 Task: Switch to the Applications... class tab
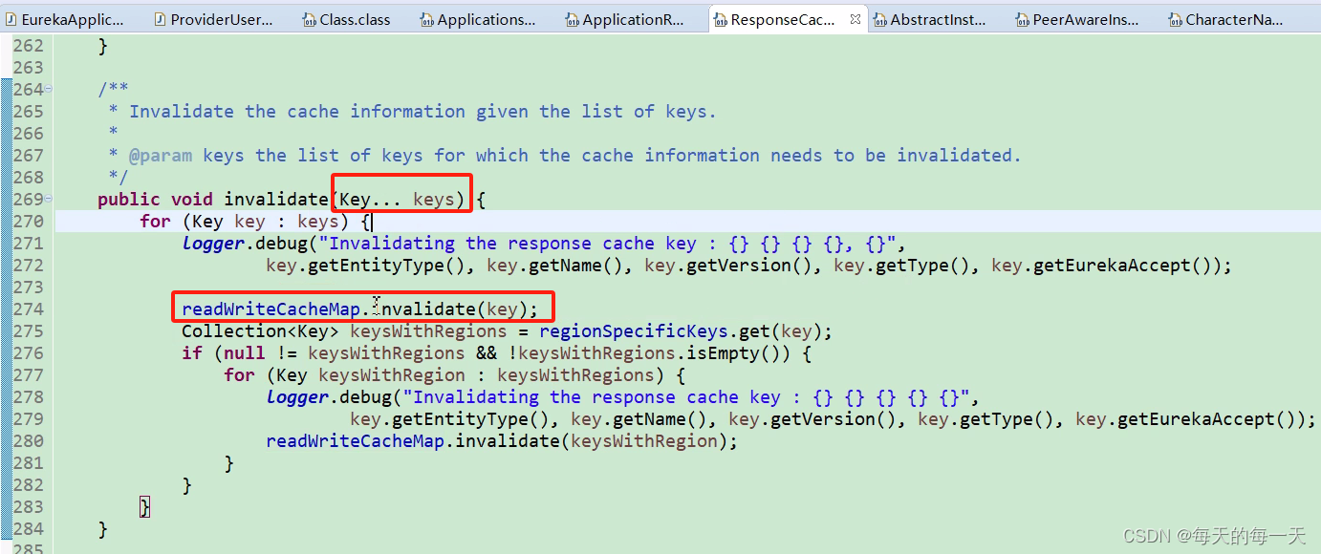pos(477,19)
